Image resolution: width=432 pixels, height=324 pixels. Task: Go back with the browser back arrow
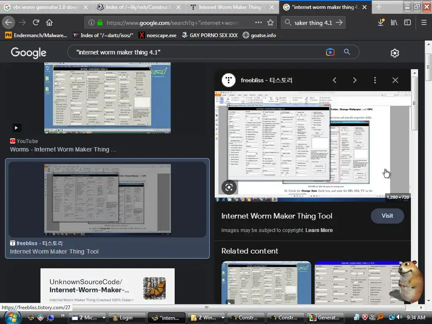[8, 22]
